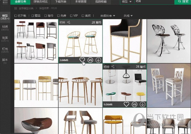Favorite the 9.06MB bar stool model
Image resolution: width=191 pixels, height=134 pixels.
[126, 104]
